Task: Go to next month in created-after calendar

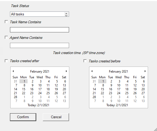Action: coord(66,71)
